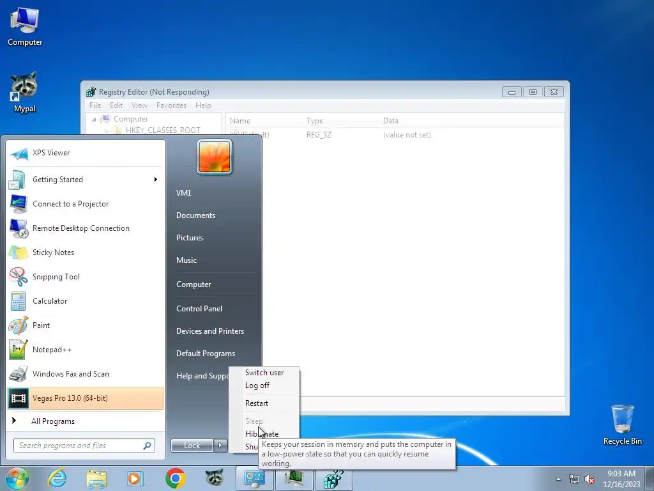
Task: Open VM1 user folder link
Action: tap(183, 193)
